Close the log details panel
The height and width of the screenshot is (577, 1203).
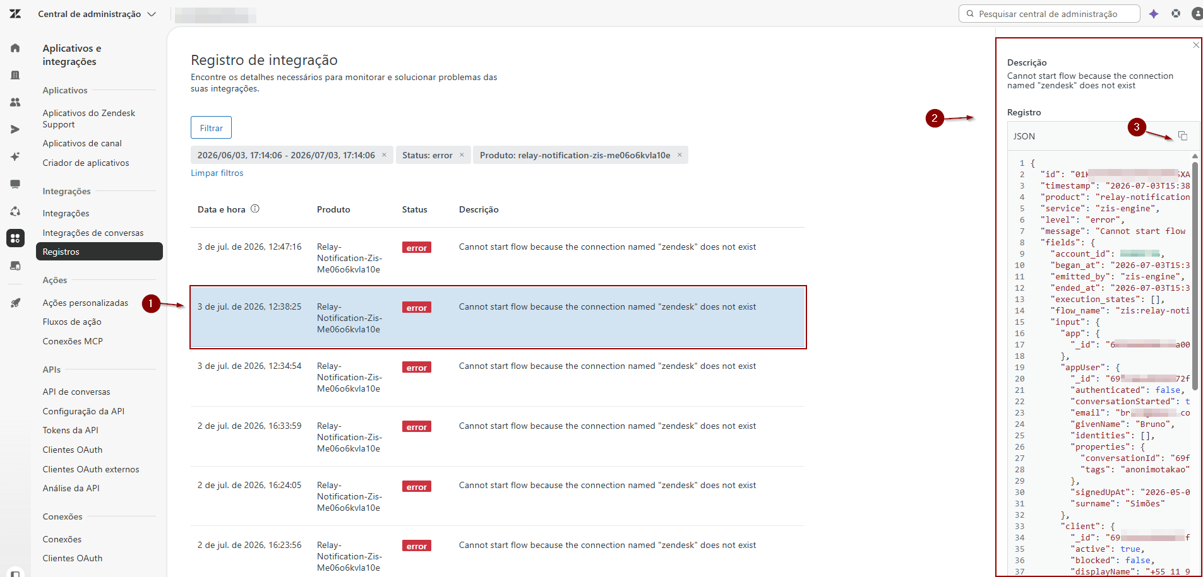point(1195,45)
